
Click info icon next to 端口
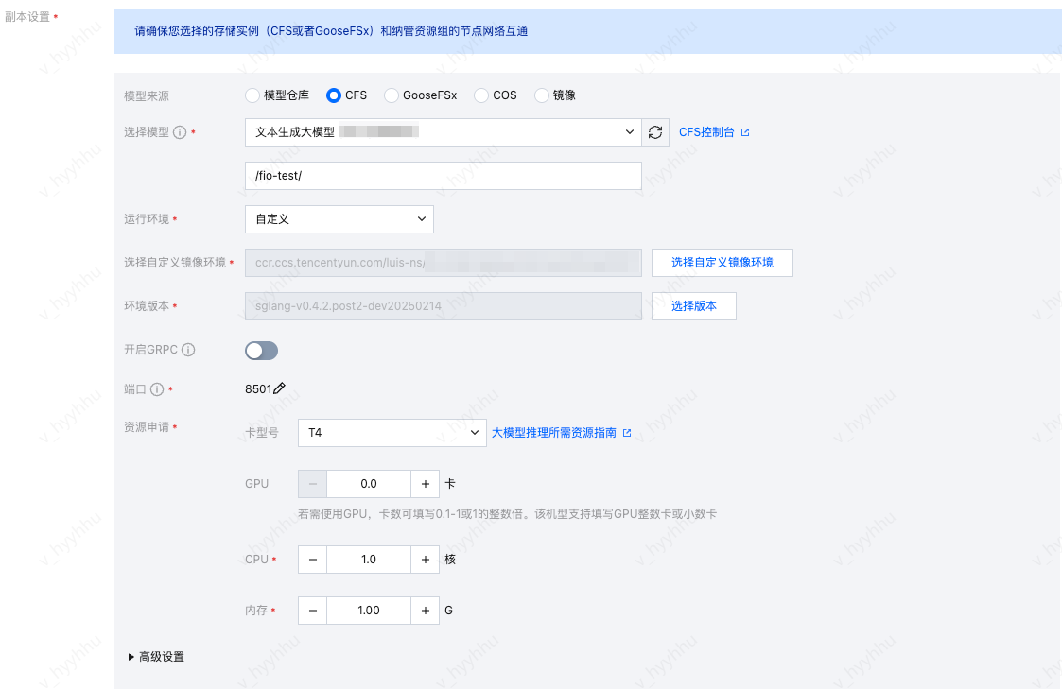click(157, 388)
